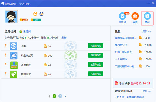Image resolution: width=156 pixels, height=102 pixels.
Task: Click the coin icon beside 400
Action: coord(141,37)
